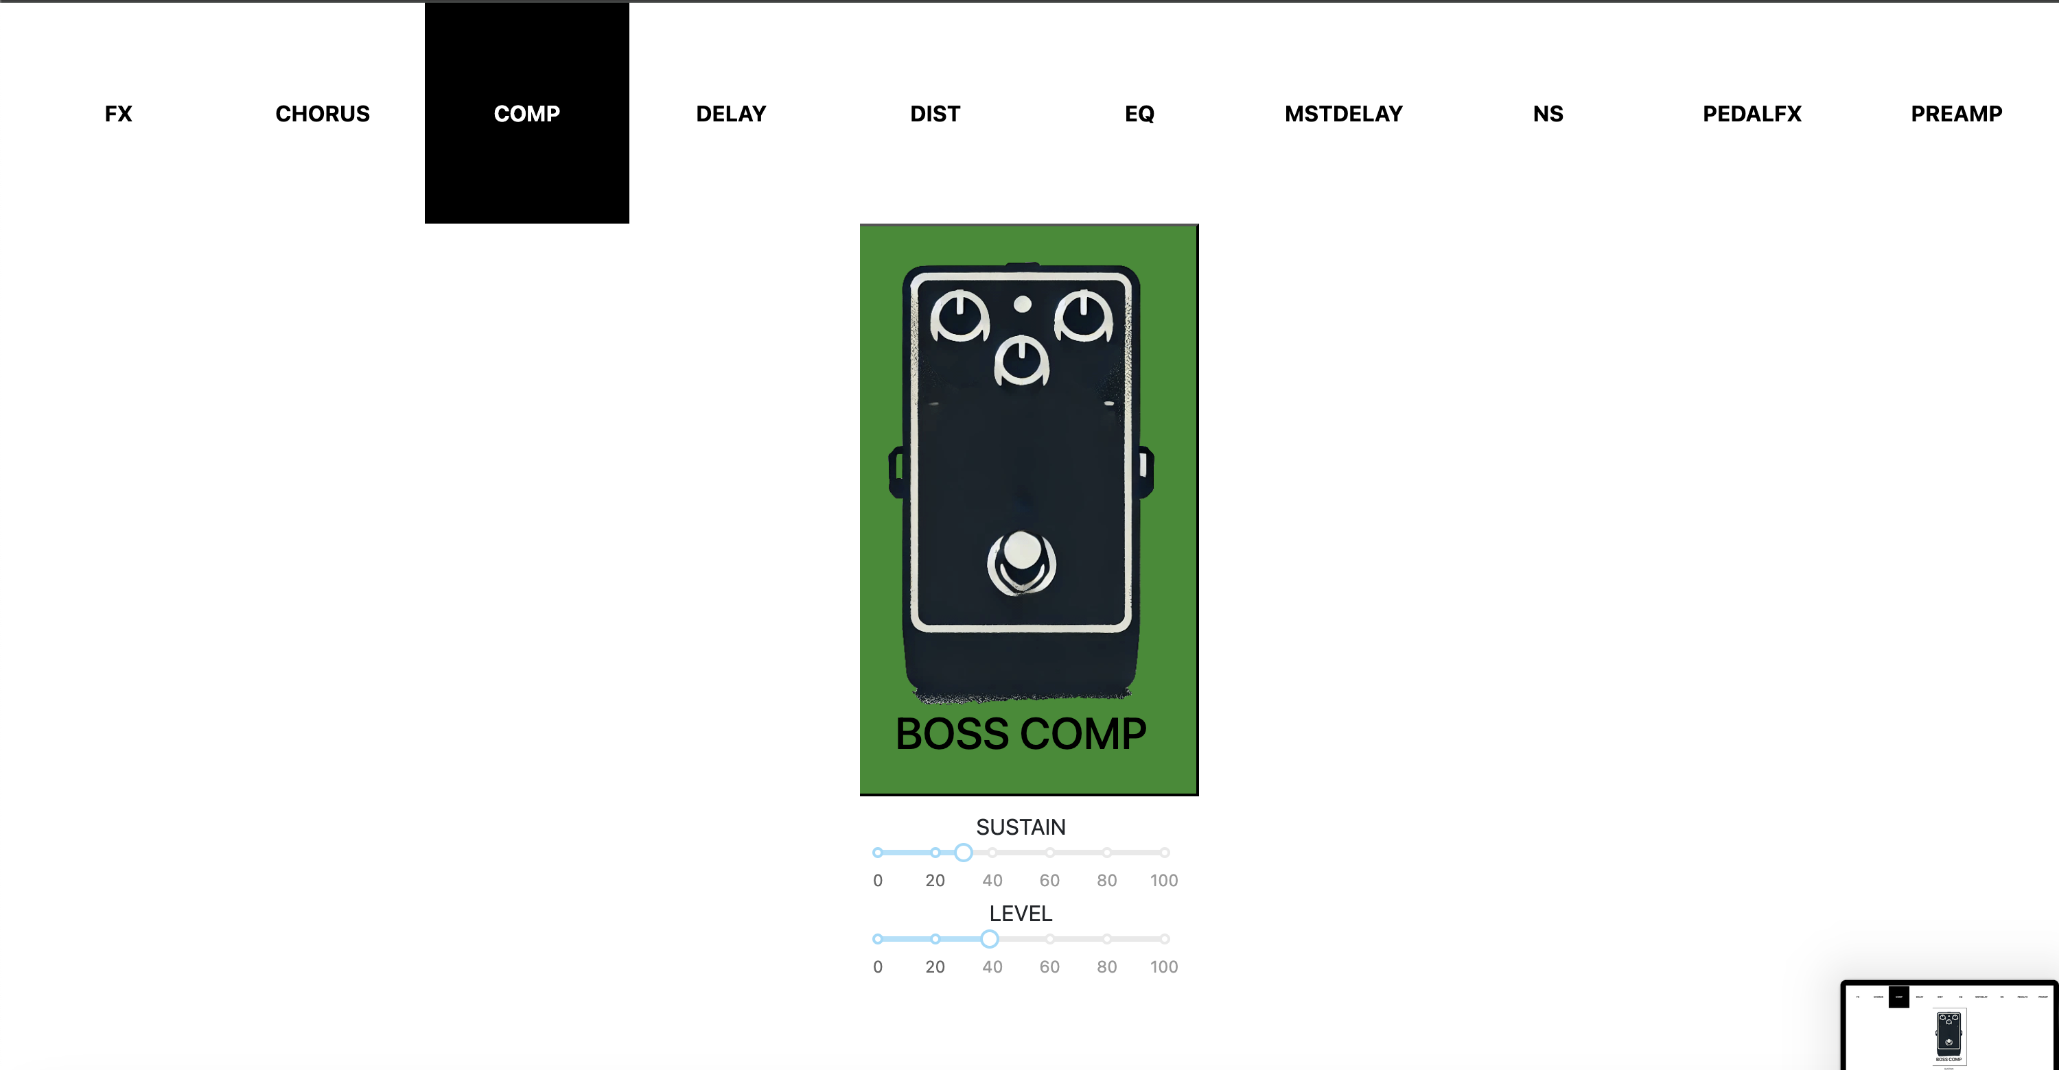
Task: Click the SUSTAIN slider handle
Action: pyautogui.click(x=964, y=853)
